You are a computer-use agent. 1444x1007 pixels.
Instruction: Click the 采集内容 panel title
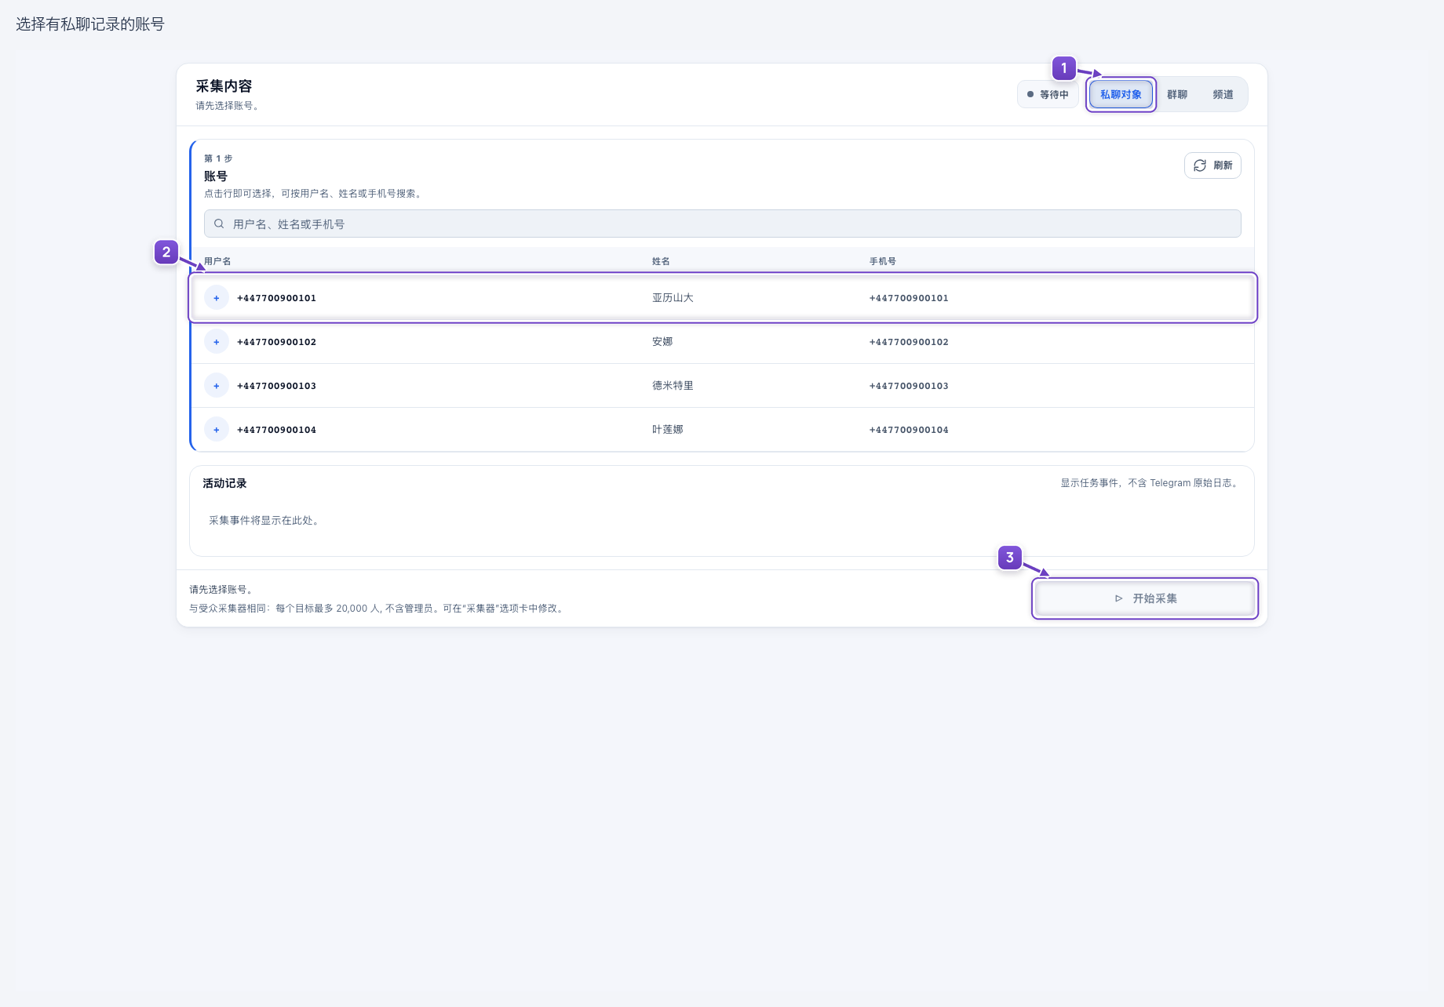(224, 86)
